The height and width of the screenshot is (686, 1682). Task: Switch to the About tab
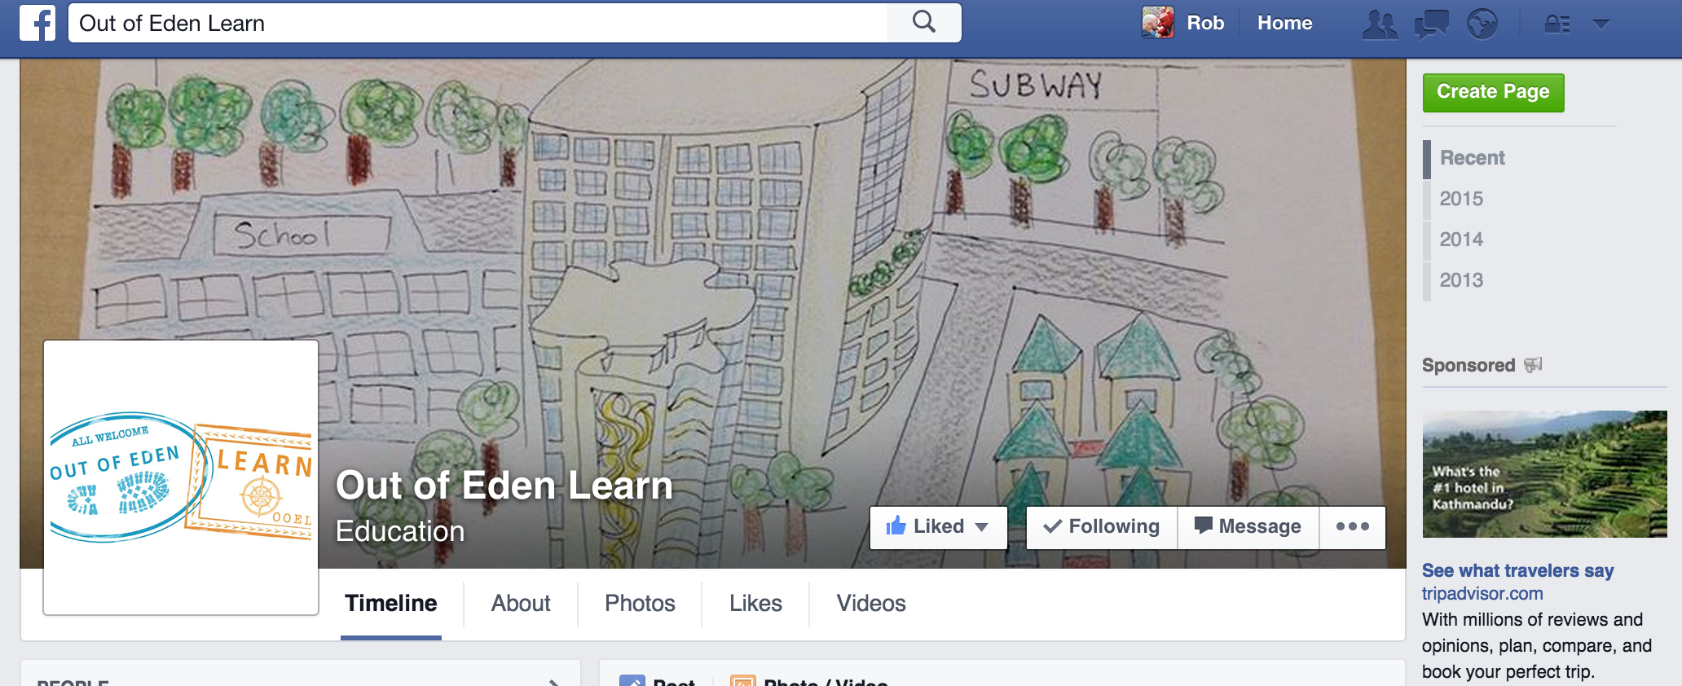[521, 604]
